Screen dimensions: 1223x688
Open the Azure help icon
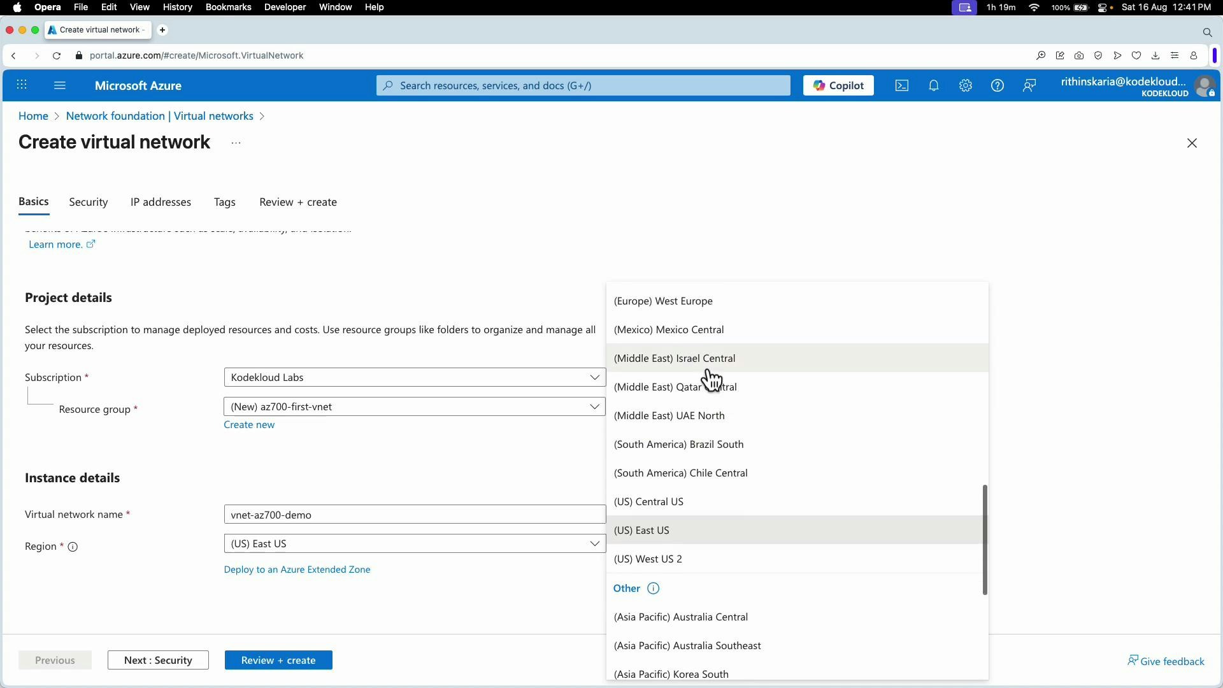[x=998, y=85]
